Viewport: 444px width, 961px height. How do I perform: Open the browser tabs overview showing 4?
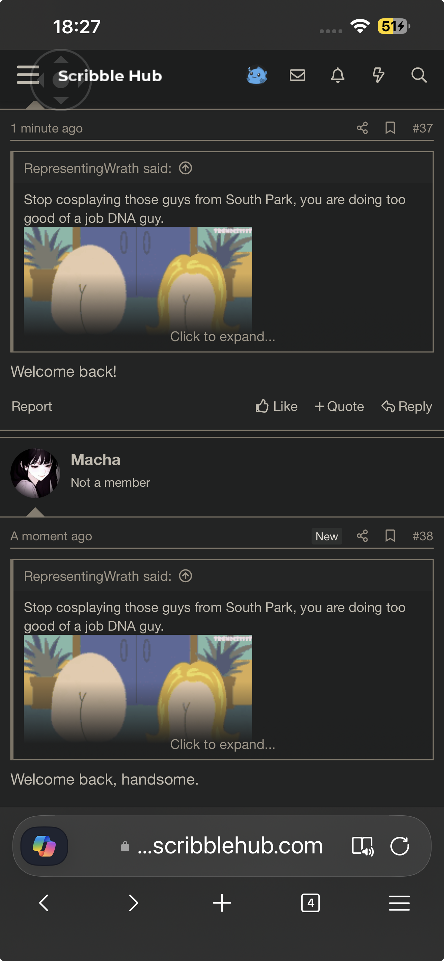310,903
